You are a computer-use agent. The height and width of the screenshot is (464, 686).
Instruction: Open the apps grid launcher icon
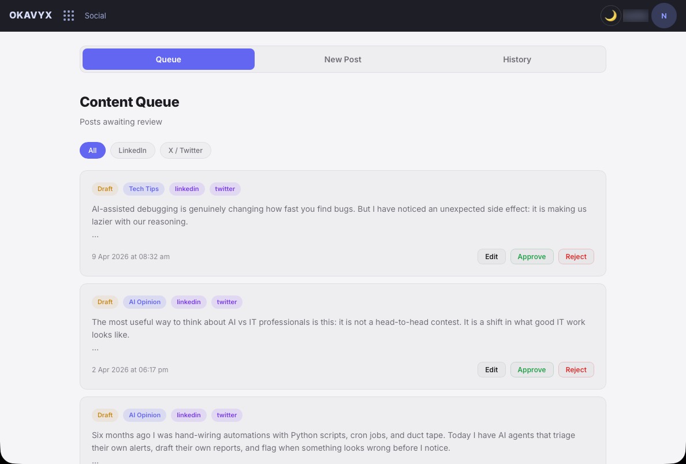tap(69, 16)
